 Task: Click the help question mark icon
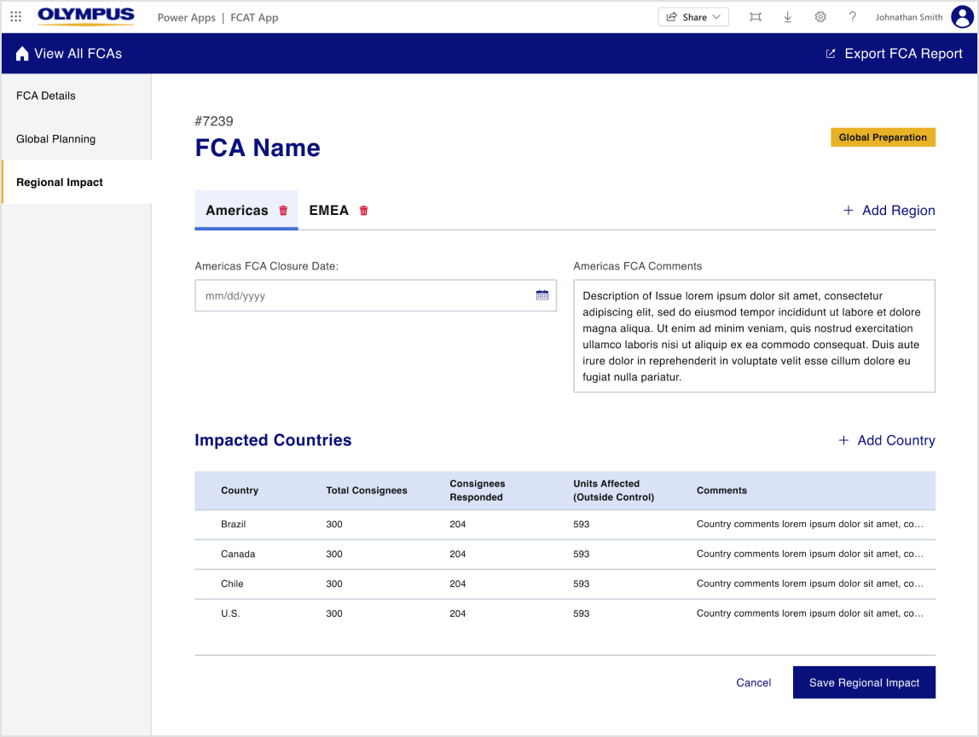point(852,17)
